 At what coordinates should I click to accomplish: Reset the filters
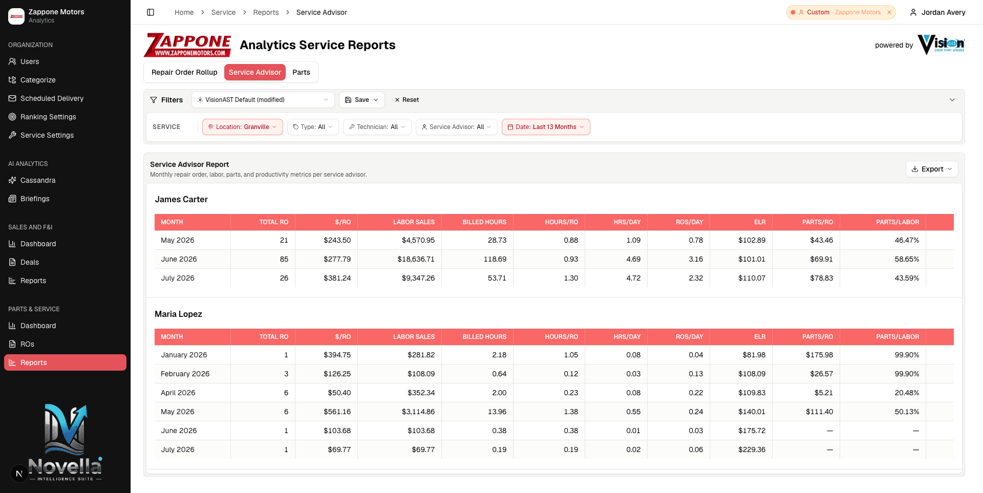pos(407,100)
